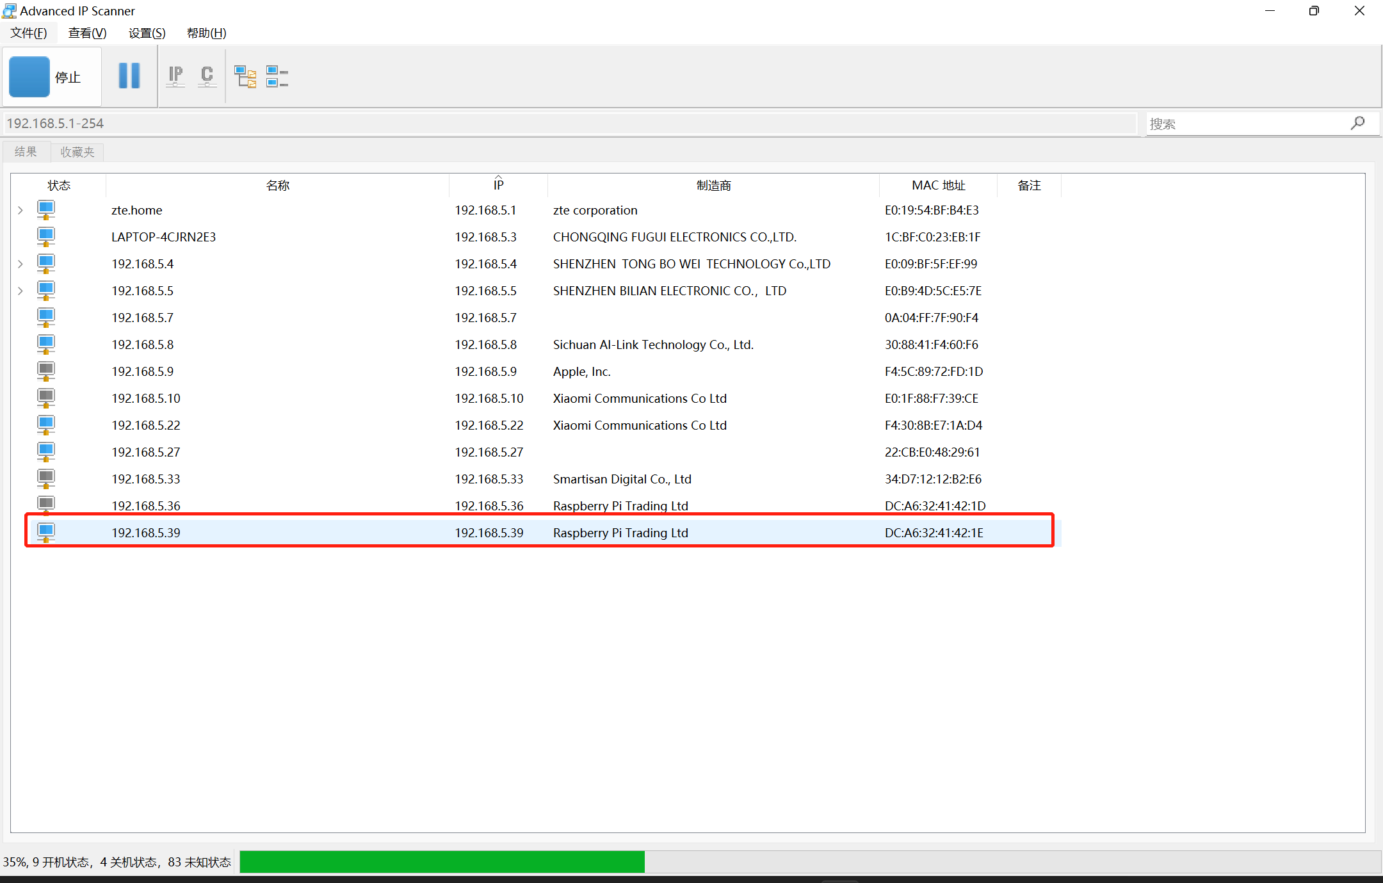Click the Expand all tree icon
The image size is (1383, 883).
245,77
